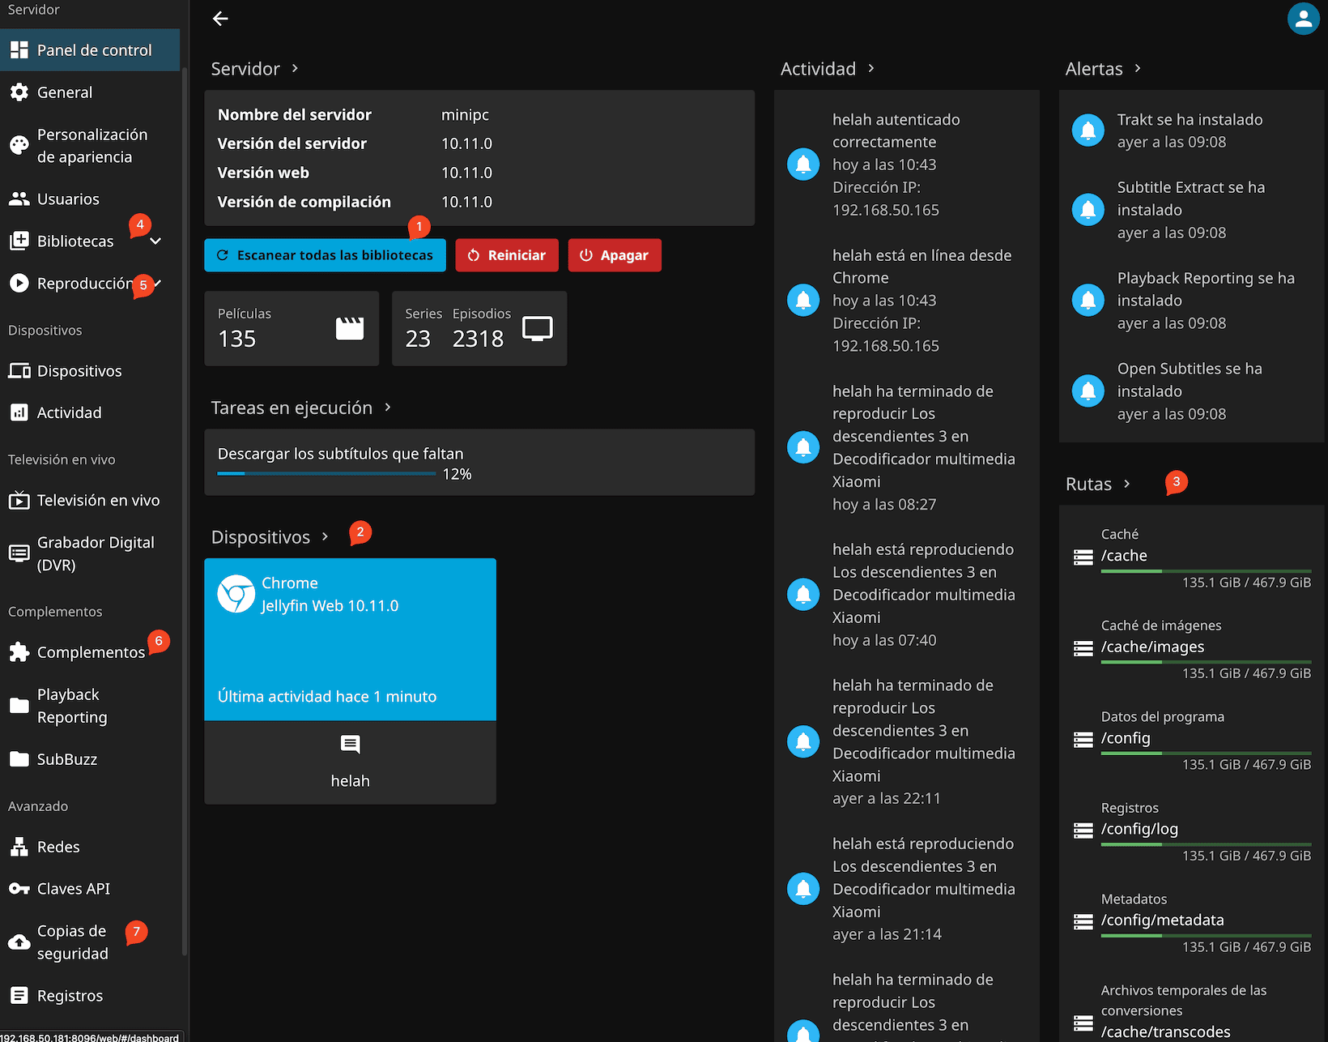Click bell icon next to Trakt alert
This screenshot has height=1042, width=1328.
coord(1088,130)
